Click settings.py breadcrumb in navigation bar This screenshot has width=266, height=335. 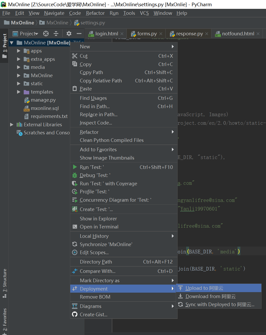[90, 23]
